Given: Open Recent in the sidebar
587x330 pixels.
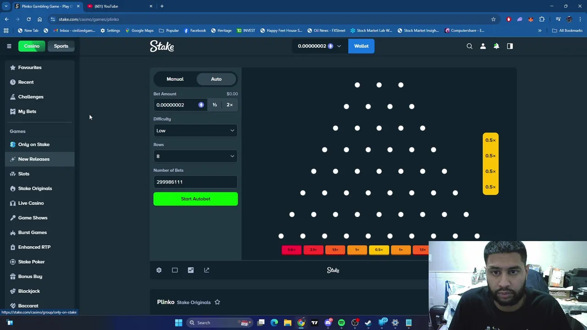Looking at the screenshot, I should (39, 82).
